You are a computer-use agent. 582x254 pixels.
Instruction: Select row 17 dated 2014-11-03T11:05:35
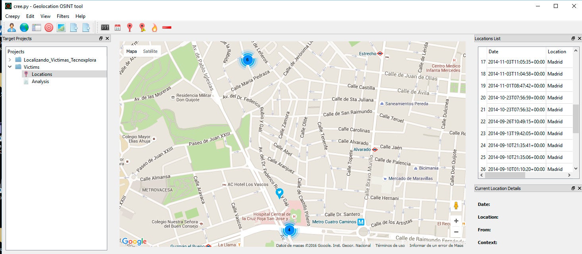pyautogui.click(x=526, y=62)
